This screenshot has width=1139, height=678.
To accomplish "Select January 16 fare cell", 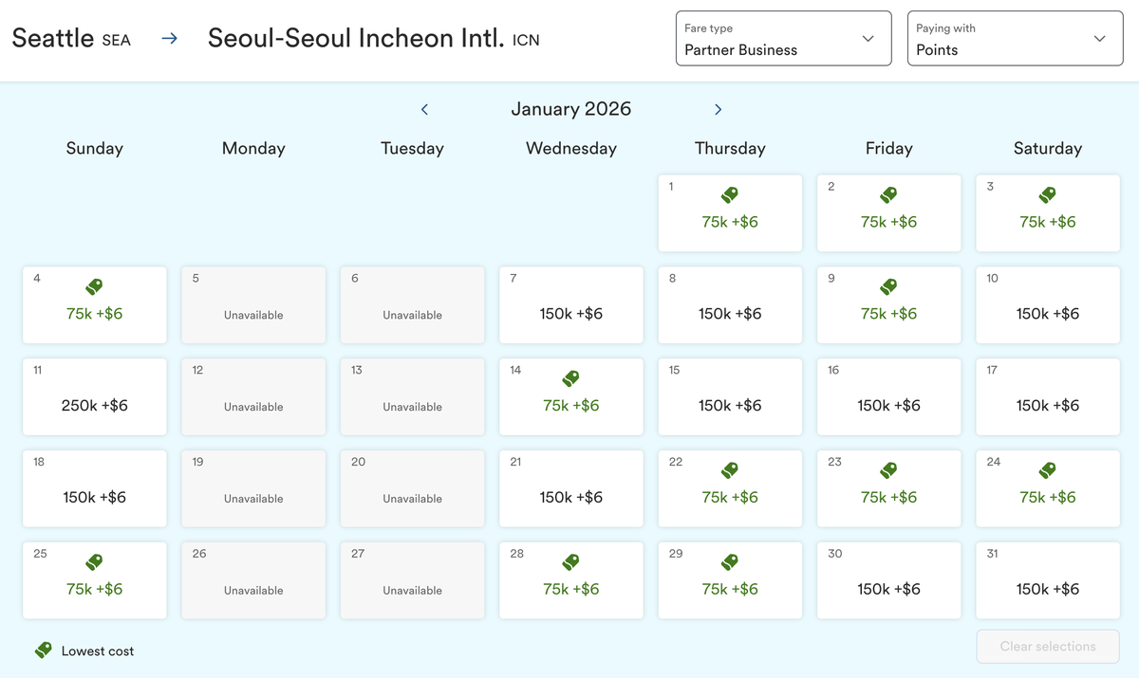I will pyautogui.click(x=888, y=397).
